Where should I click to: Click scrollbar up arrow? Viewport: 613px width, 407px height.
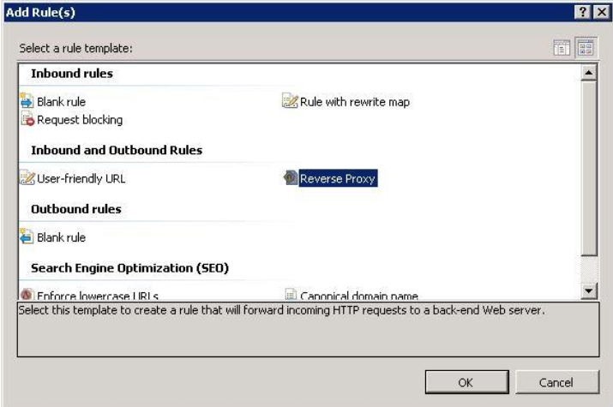click(588, 73)
